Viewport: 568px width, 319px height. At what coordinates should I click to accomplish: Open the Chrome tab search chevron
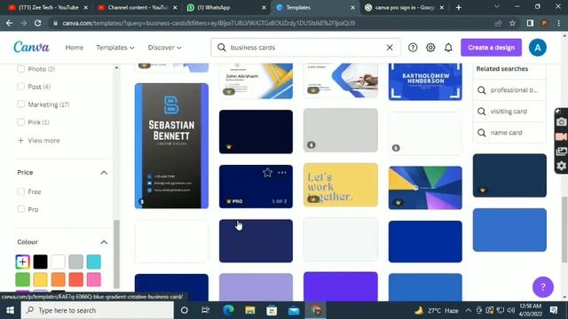click(497, 7)
